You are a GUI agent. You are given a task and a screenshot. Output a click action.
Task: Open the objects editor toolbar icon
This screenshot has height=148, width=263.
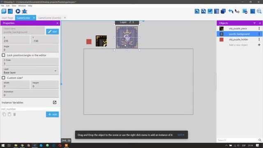coord(197,11)
